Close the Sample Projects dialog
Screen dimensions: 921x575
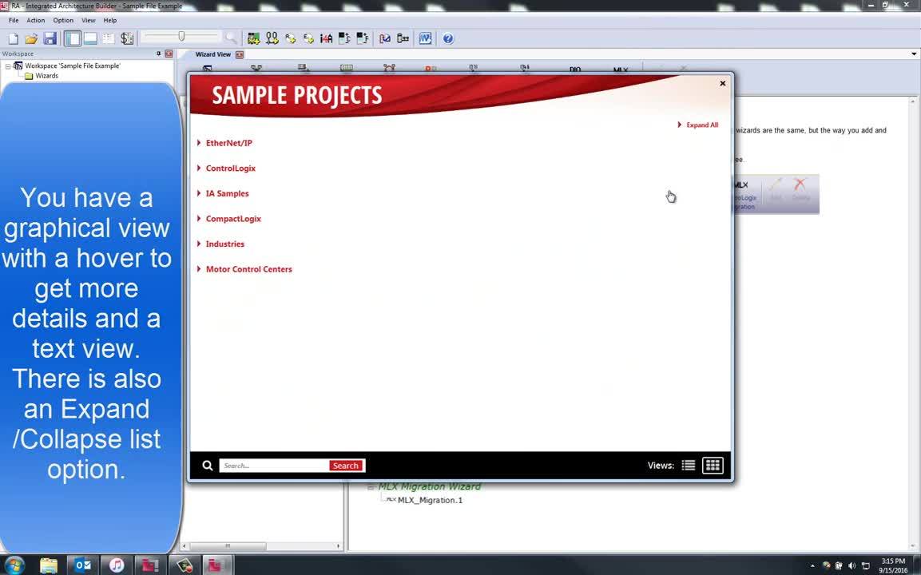click(722, 83)
